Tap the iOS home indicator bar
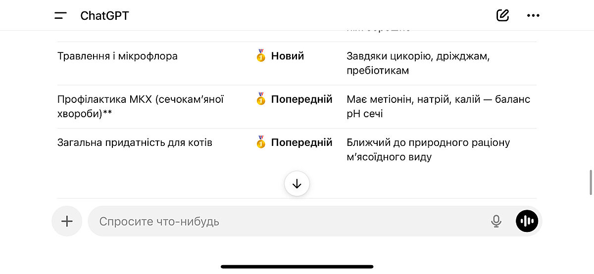 pos(297,267)
